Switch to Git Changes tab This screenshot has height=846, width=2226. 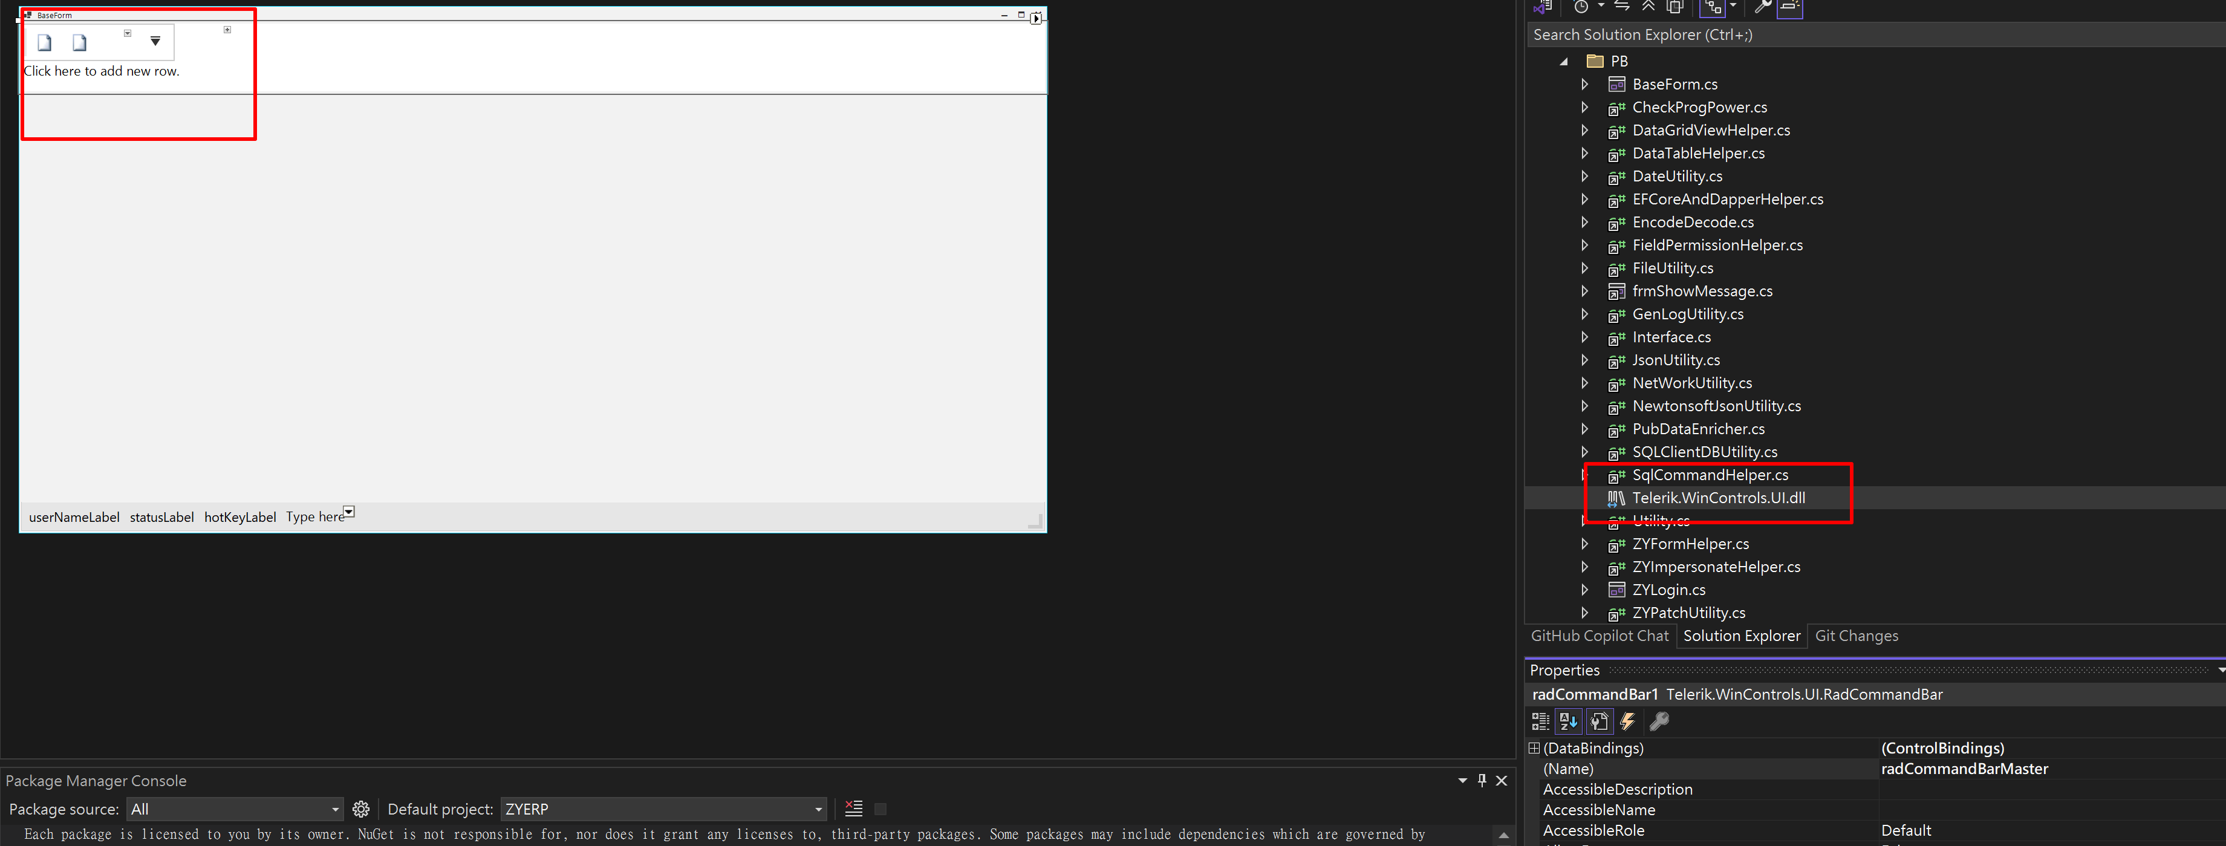click(1856, 636)
